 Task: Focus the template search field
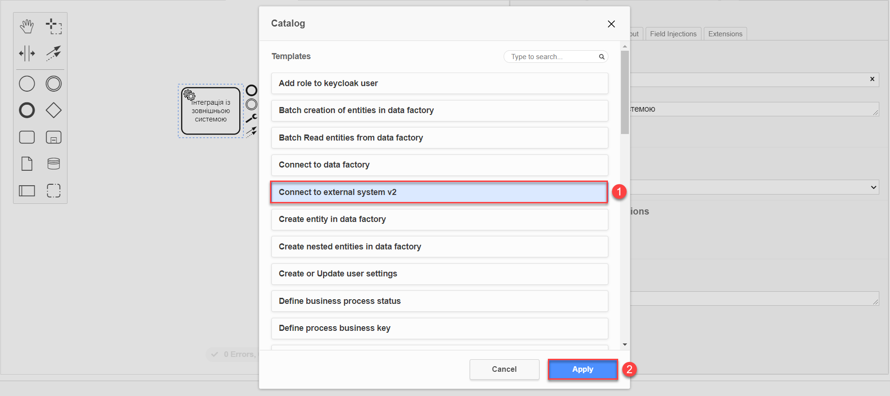click(553, 57)
